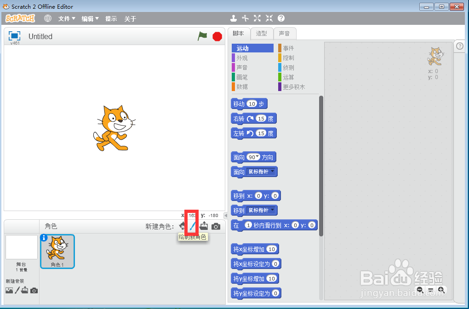The width and height of the screenshot is (469, 309).
Task: Click value field in 将y坐标增加 block
Action: pos(272,278)
